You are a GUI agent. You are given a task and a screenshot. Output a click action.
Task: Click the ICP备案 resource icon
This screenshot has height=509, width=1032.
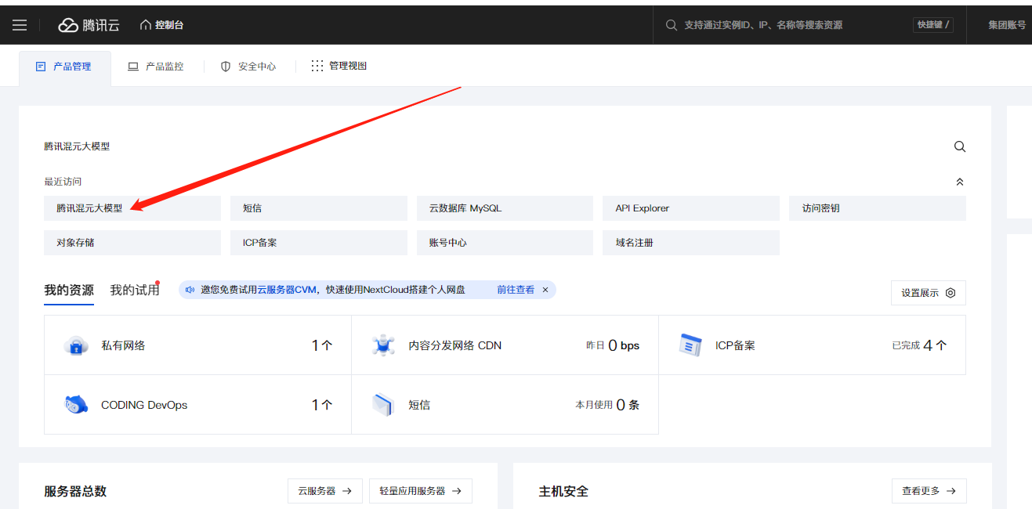click(690, 345)
